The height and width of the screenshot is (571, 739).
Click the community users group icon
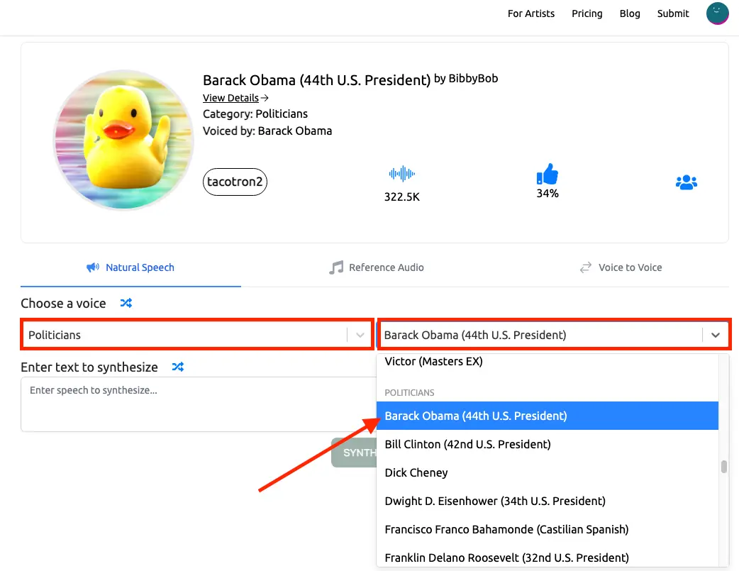(687, 182)
